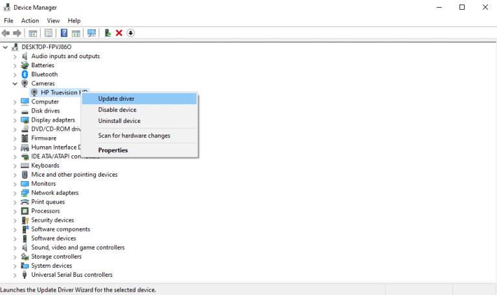Image resolution: width=497 pixels, height=295 pixels.
Task: Select the Network adapters tree label
Action: pyautogui.click(x=55, y=193)
